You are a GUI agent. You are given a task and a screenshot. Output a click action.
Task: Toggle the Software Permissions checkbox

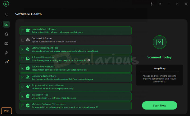tap(22, 68)
